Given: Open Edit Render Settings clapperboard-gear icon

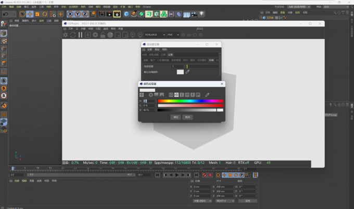Looking at the screenshot, I should 117,14.
